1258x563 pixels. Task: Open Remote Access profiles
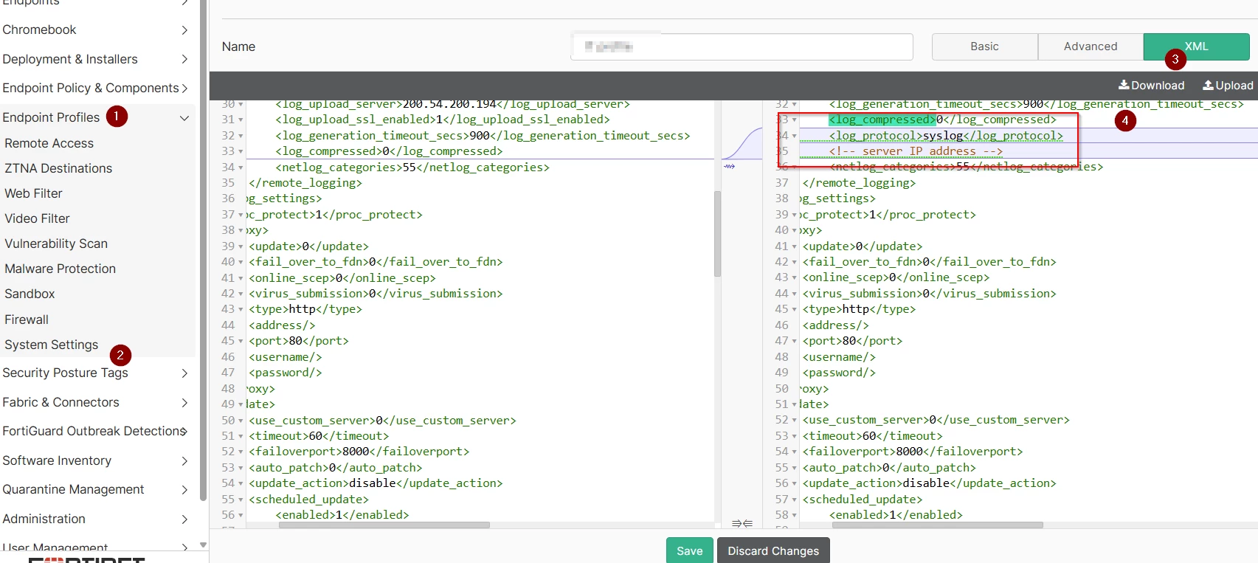(49, 143)
